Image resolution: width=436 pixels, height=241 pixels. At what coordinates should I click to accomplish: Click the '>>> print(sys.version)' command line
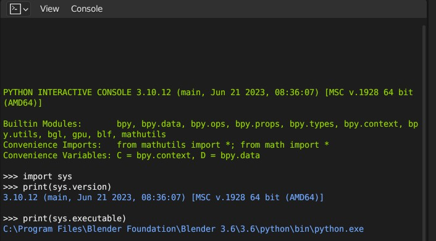[x=57, y=187]
